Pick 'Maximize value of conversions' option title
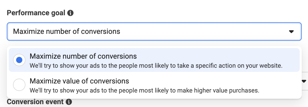308x107 pixels. 79,81
